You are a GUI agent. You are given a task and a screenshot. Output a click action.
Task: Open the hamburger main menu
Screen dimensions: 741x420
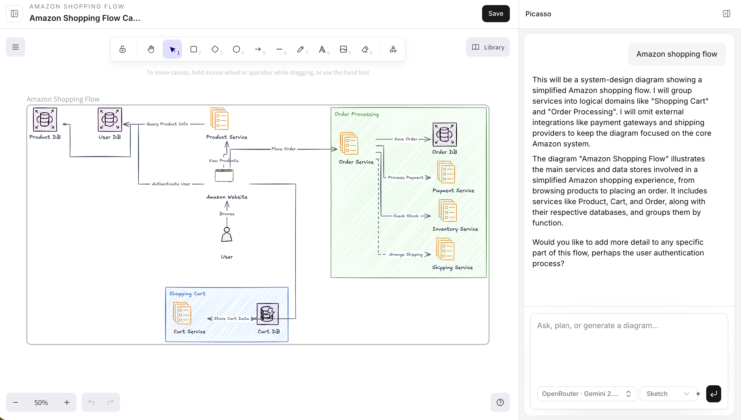16,47
